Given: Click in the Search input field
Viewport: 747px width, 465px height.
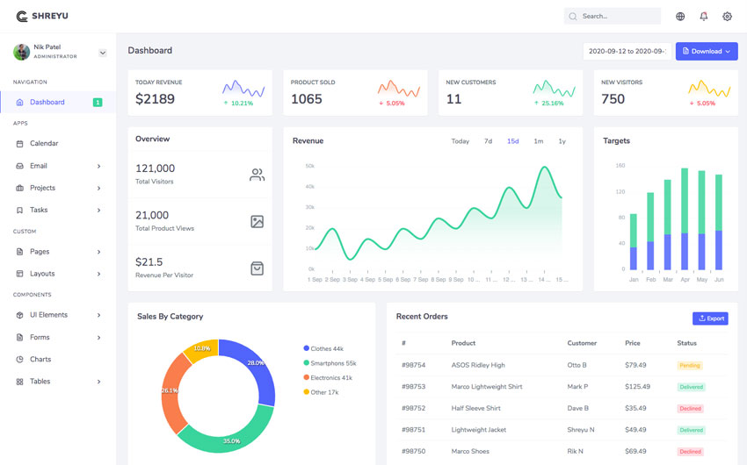Looking at the screenshot, I should pos(613,16).
